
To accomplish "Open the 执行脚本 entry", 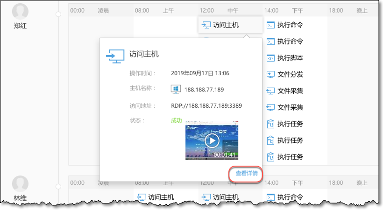I will [x=285, y=58].
